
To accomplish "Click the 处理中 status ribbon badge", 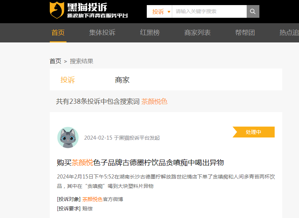I will (x=254, y=132).
